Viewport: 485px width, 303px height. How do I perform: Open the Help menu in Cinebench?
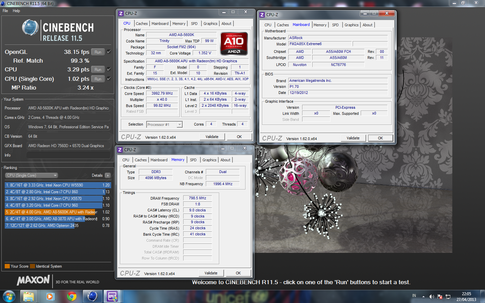coord(16,11)
